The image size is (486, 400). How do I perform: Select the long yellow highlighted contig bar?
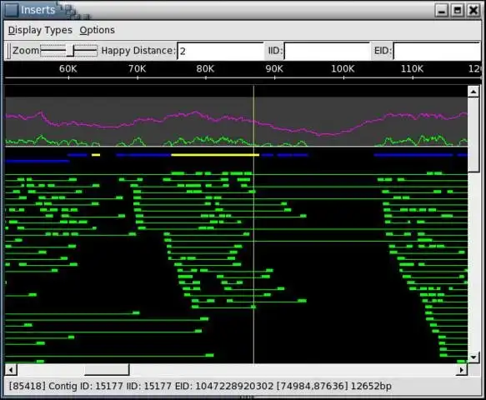[x=215, y=155]
